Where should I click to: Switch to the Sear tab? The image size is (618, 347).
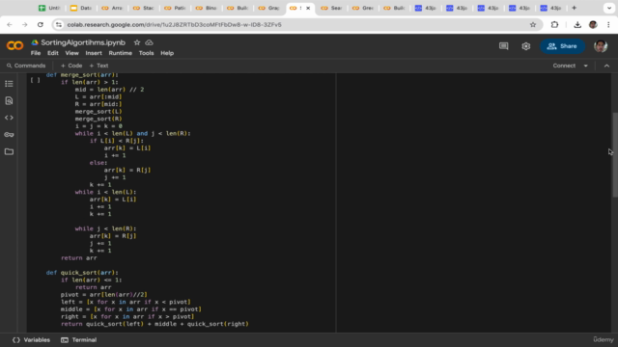click(332, 8)
